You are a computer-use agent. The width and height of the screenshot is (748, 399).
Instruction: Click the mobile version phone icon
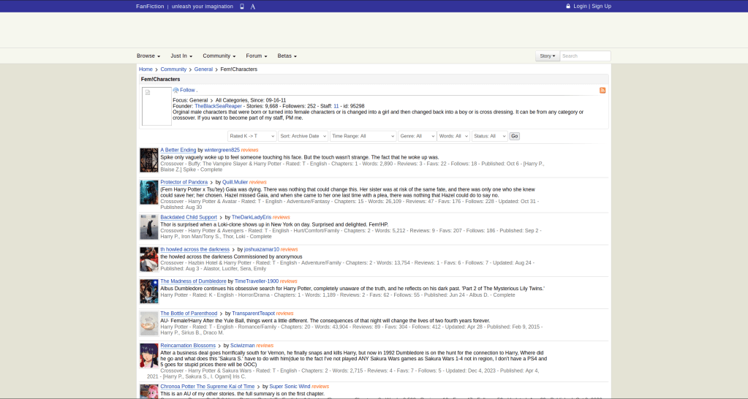point(242,6)
